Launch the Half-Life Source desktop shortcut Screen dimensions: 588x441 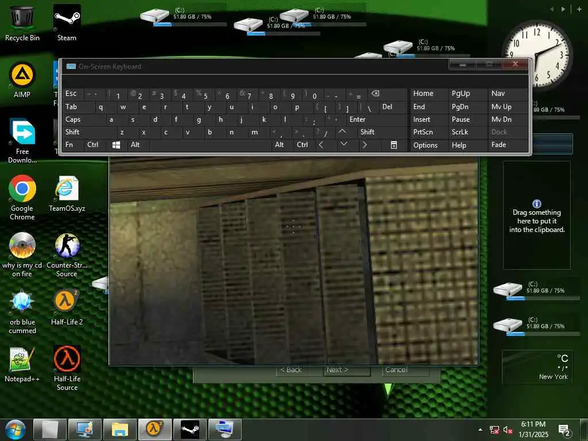click(x=67, y=369)
